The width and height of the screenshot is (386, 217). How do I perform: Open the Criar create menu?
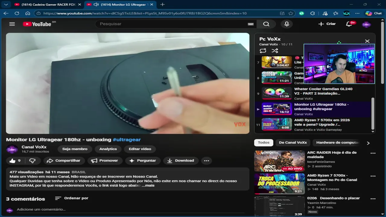[327, 24]
